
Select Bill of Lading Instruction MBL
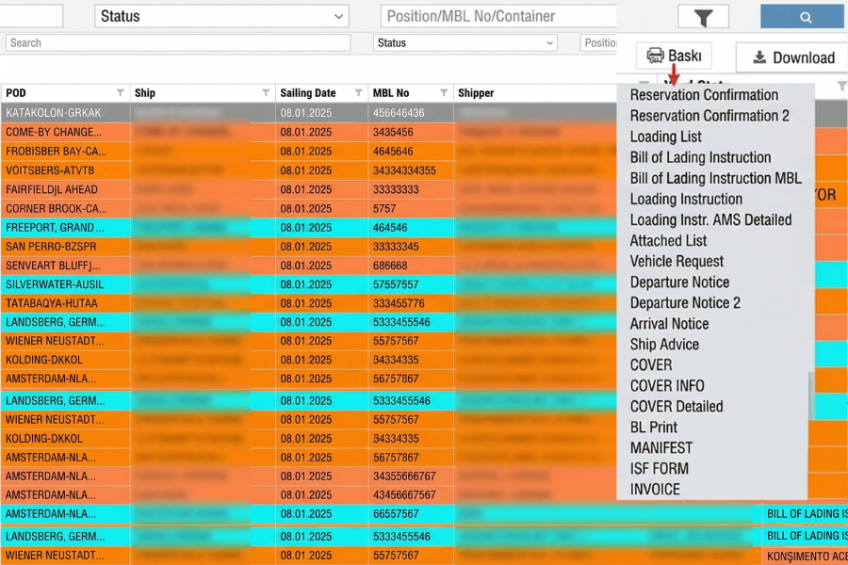[x=715, y=178]
